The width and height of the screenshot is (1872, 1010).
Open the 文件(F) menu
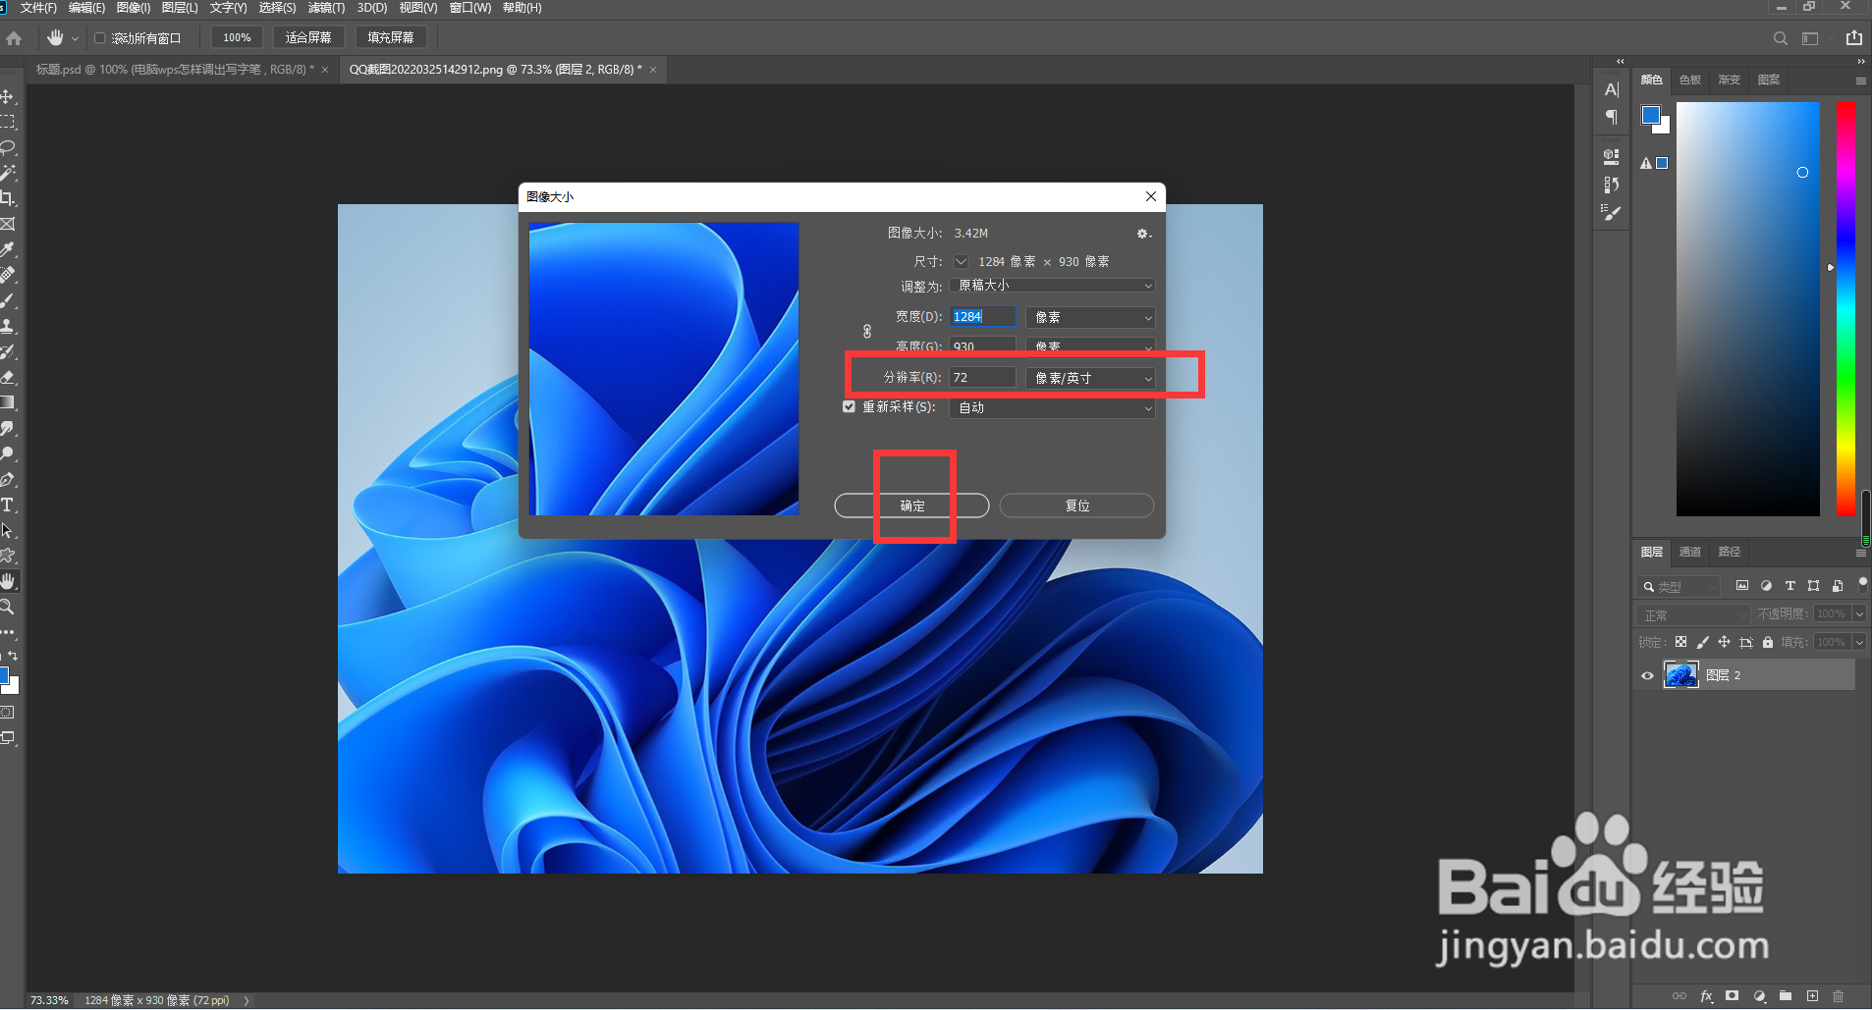click(x=38, y=8)
